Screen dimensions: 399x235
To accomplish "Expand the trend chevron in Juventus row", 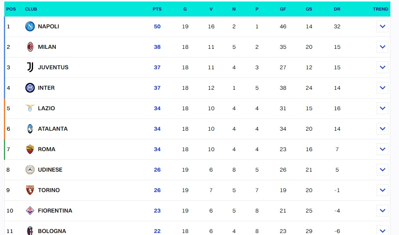I will coord(382,68).
